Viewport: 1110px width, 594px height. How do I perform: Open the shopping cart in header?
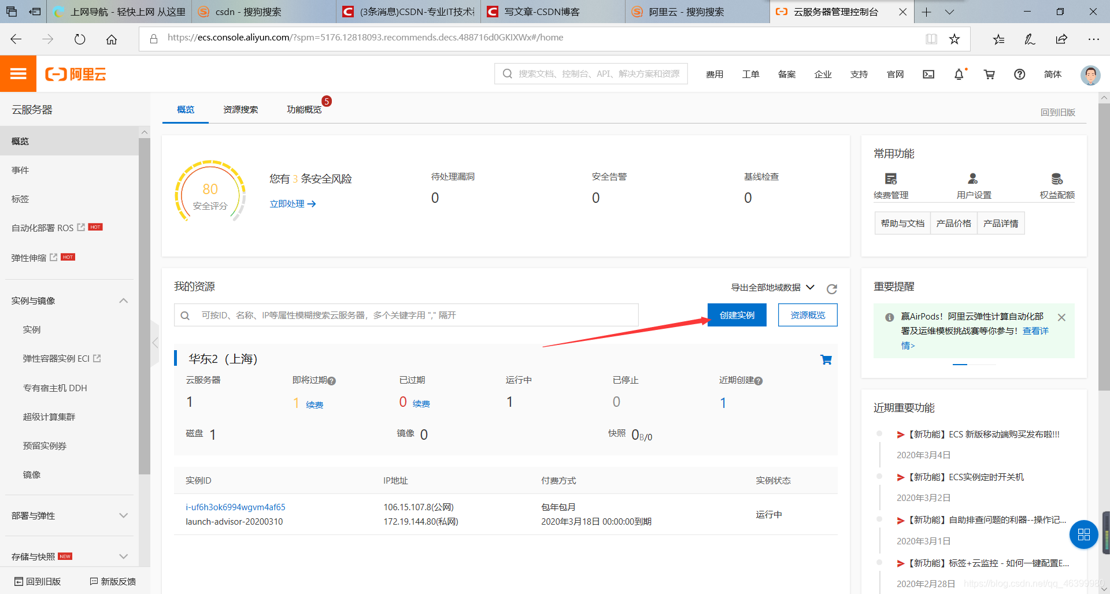coord(989,74)
